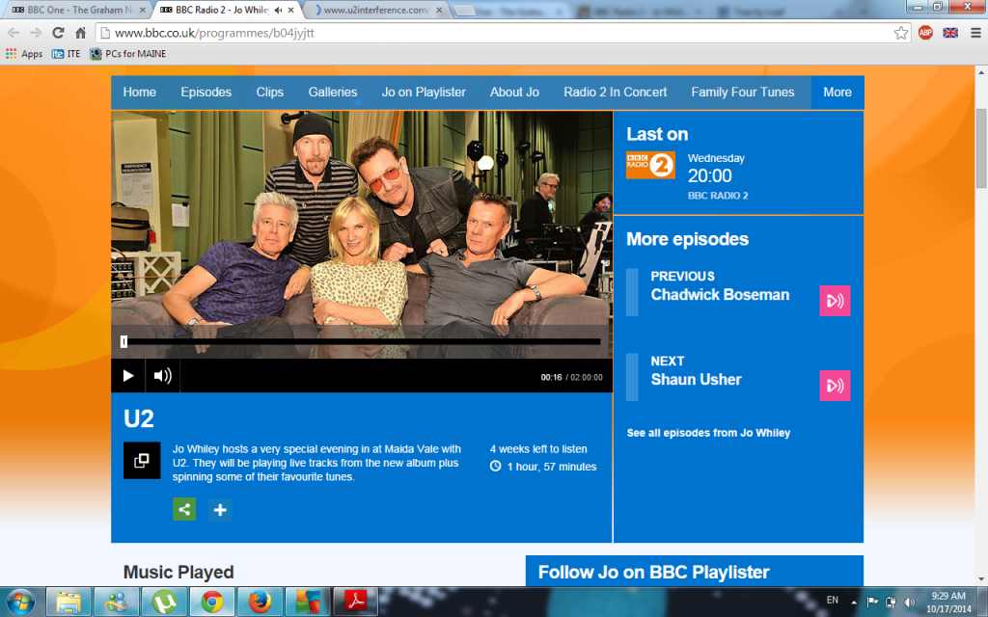
Task: Click the 4 weeks left to listen text
Action: pyautogui.click(x=538, y=449)
